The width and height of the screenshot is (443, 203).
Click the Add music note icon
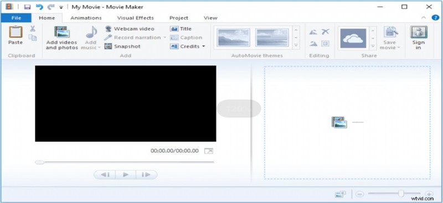tap(91, 32)
